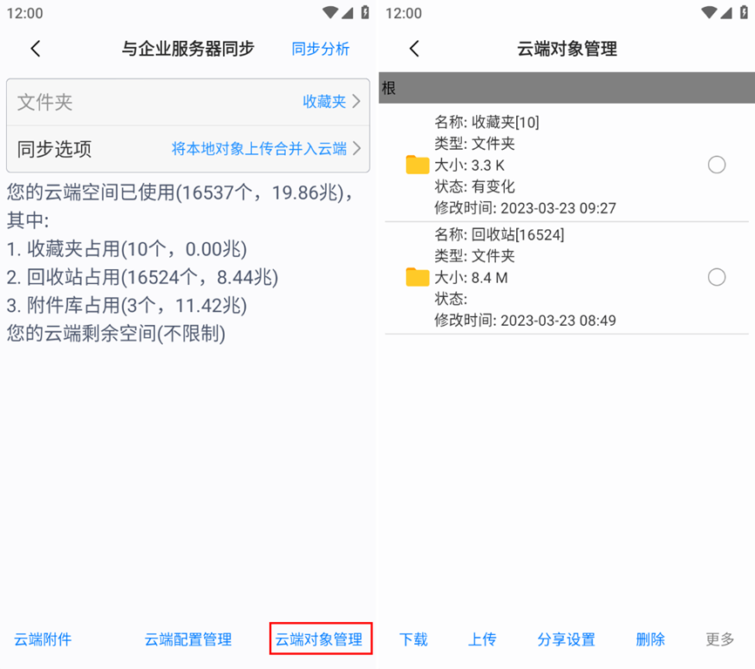Select the 回收站[16524] radio button

point(717,277)
